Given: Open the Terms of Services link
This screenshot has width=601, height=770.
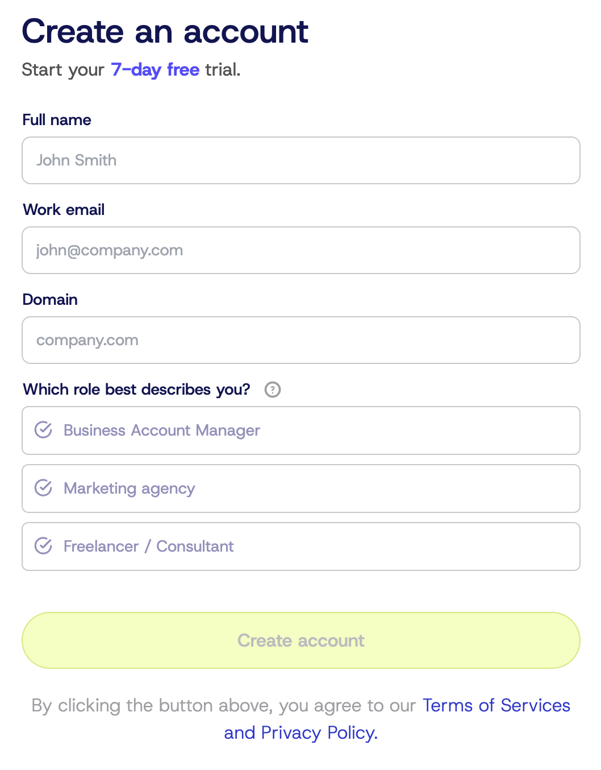Looking at the screenshot, I should tap(496, 705).
